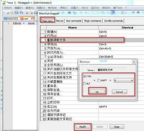Select row 6 拷贝另存为
This screenshot has height=131, width=144.
92,53
